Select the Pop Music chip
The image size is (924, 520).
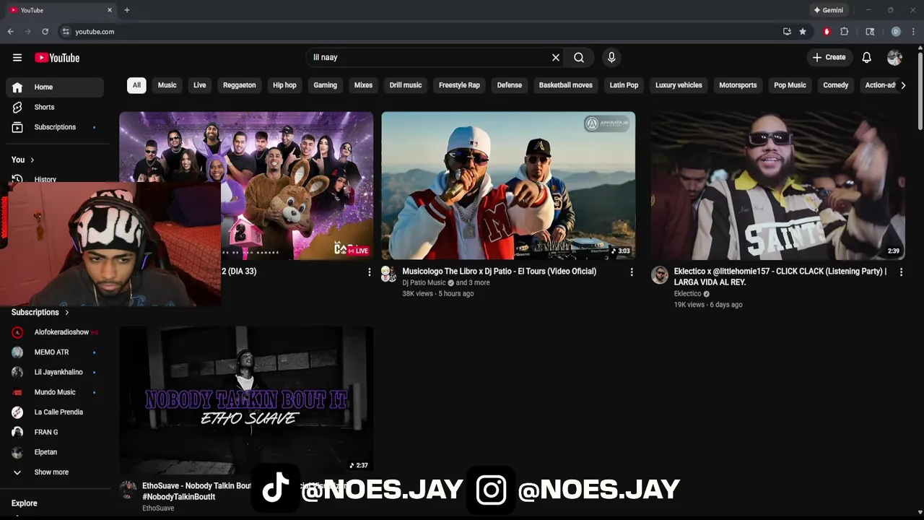point(790,85)
